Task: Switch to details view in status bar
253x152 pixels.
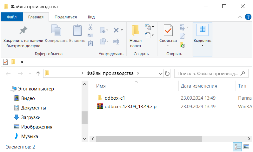Action: coord(238,147)
